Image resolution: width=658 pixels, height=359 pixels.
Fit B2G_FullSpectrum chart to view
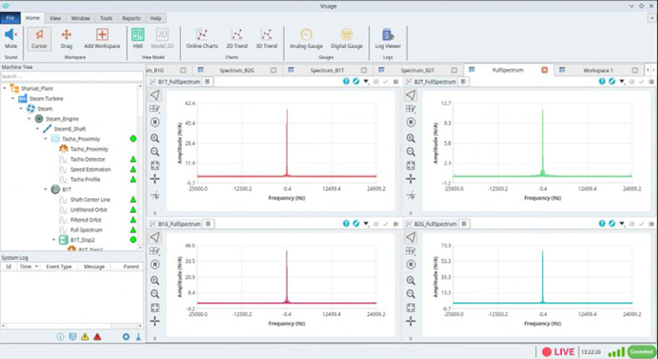click(x=411, y=308)
